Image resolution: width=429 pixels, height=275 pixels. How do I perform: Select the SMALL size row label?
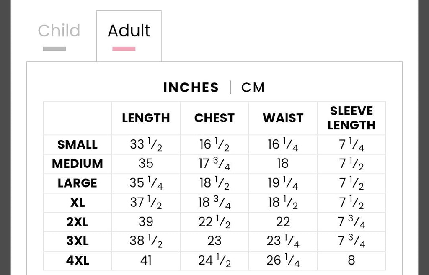[x=78, y=144]
